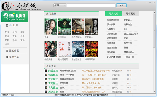Select the 科幻 category
This screenshot has width=157, height=97.
(x=14, y=32)
